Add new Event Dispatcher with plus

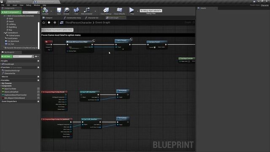(x=38, y=101)
